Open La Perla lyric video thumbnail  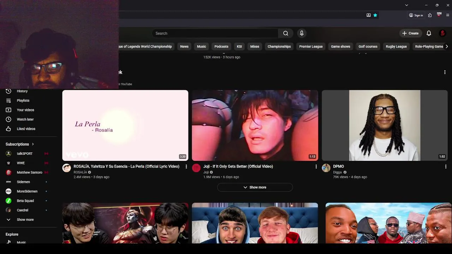point(125,125)
